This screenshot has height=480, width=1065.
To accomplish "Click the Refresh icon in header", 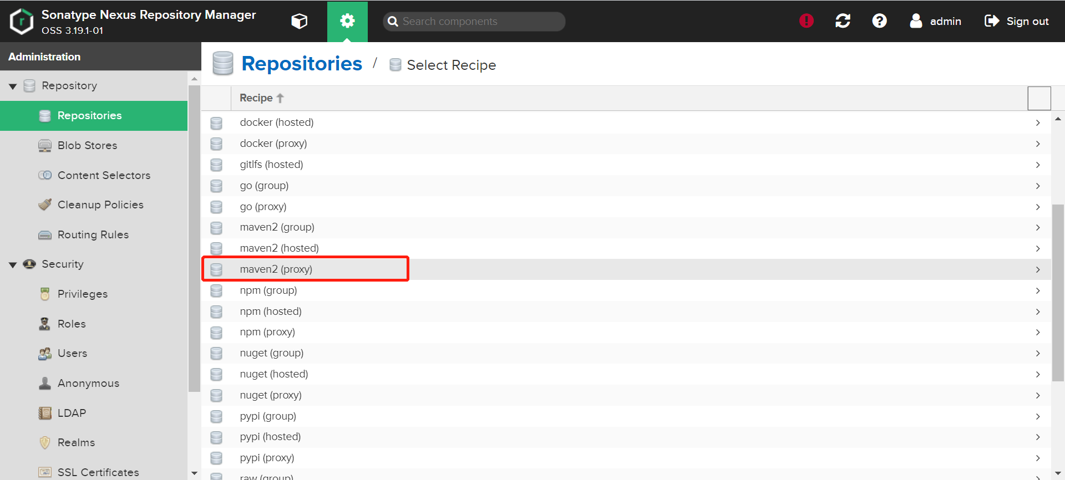I will point(843,21).
